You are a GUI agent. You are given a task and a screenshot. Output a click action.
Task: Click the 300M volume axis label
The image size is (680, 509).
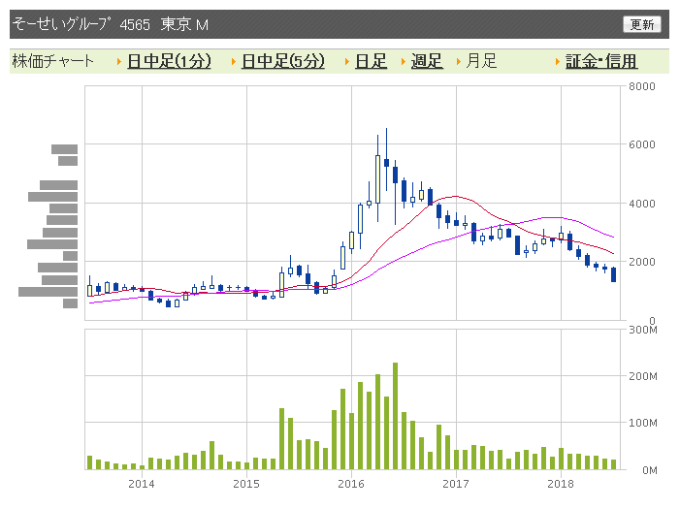[x=643, y=330]
